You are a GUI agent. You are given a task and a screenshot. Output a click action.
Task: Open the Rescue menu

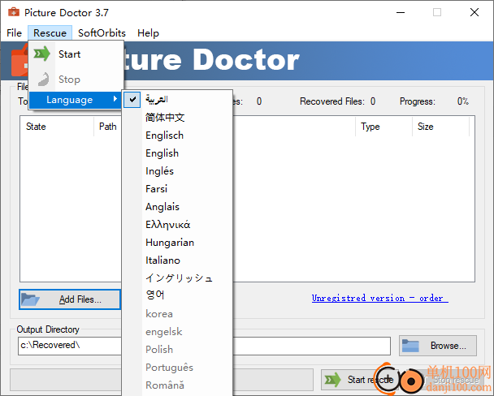(50, 33)
